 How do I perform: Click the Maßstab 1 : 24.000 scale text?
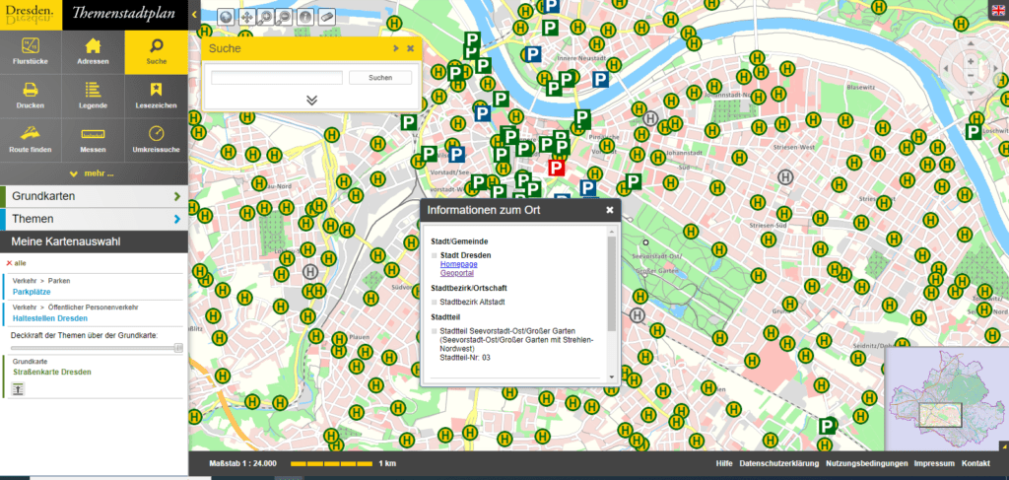tap(242, 463)
